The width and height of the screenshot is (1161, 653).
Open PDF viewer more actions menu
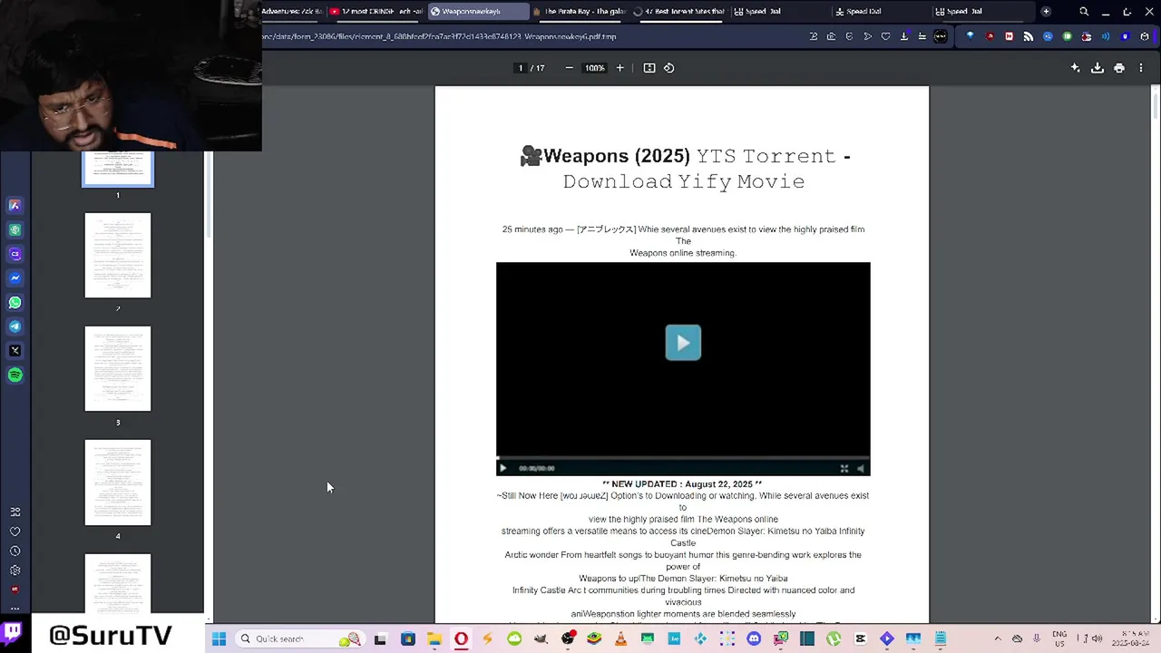[1141, 68]
